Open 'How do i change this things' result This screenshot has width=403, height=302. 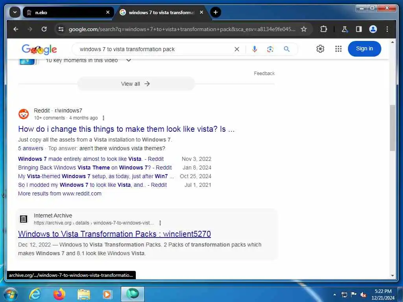[x=126, y=129]
